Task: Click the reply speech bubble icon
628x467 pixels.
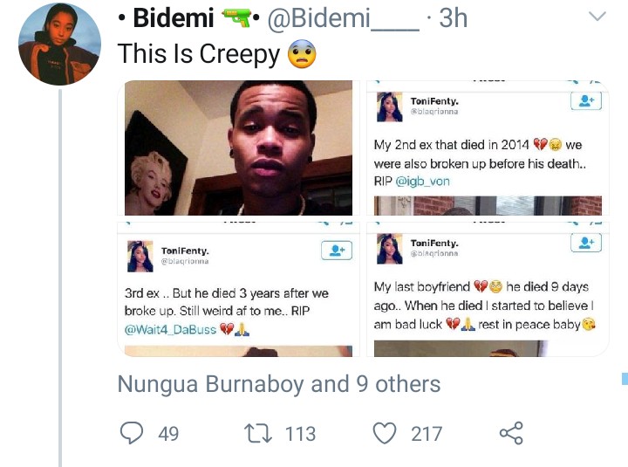Action: point(132,432)
